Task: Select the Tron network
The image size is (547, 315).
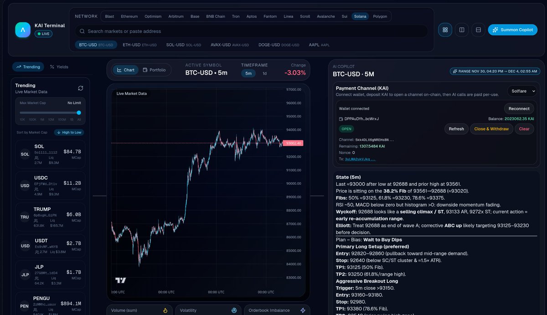Action: pyautogui.click(x=236, y=16)
